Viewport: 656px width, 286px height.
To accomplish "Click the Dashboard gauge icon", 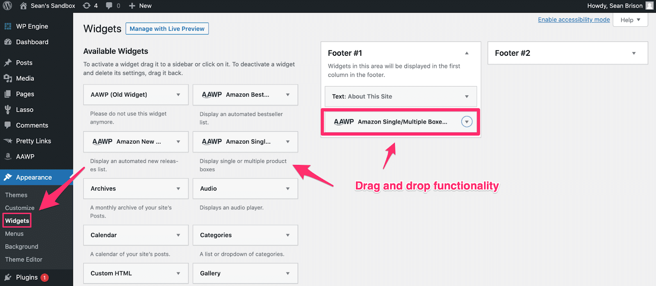I will click(8, 42).
